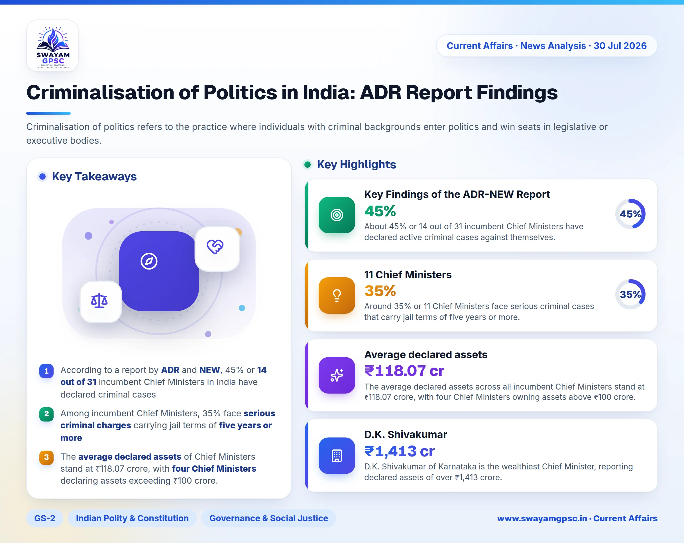
Task: Click 'Average declared assets' card title
Action: pos(426,354)
